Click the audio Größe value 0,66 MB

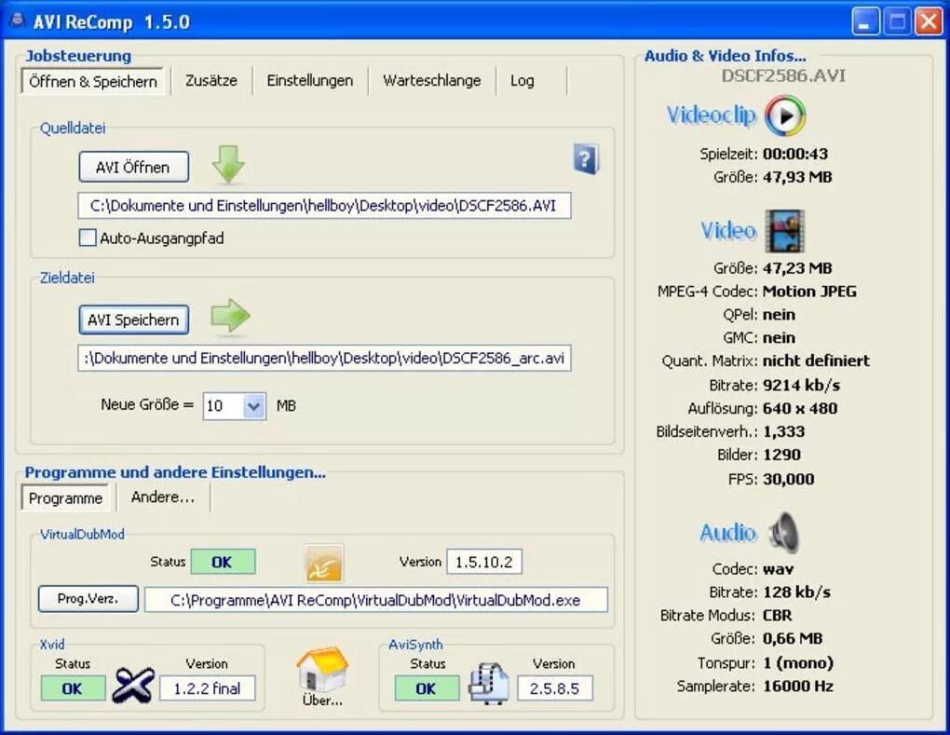[793, 639]
